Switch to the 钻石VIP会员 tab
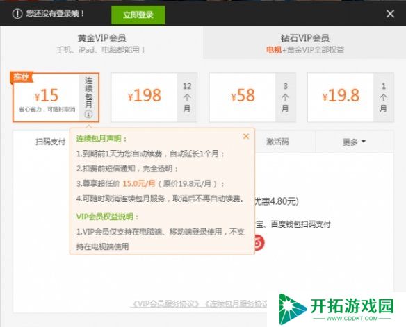This screenshot has height=327, width=406. tap(304, 43)
